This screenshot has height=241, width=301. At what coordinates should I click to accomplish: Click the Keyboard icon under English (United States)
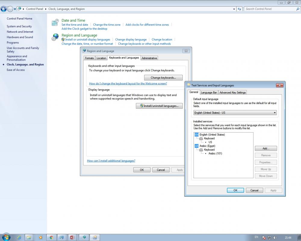tap(201, 138)
